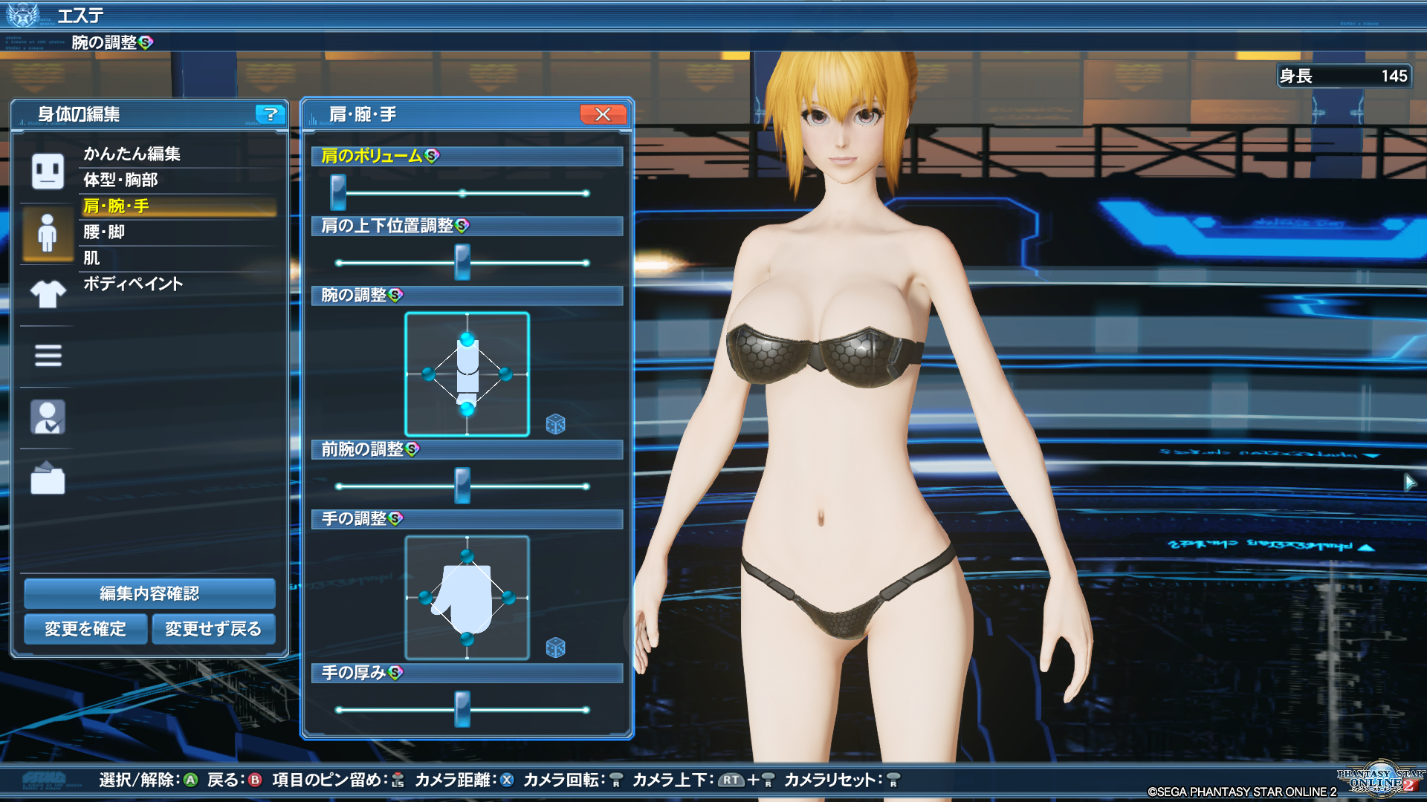Select 腰・脚 menu item

pos(104,232)
